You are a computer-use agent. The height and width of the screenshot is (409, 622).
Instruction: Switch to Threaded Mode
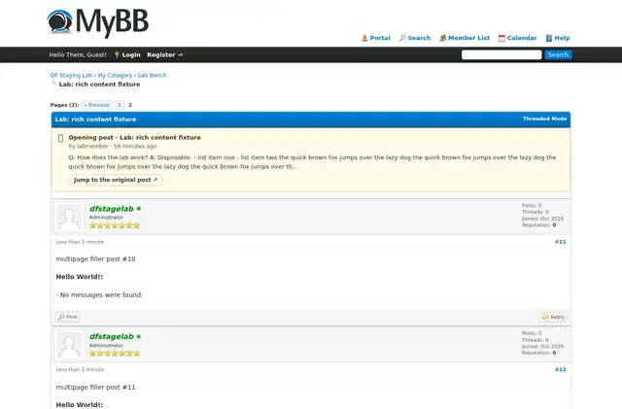click(544, 119)
